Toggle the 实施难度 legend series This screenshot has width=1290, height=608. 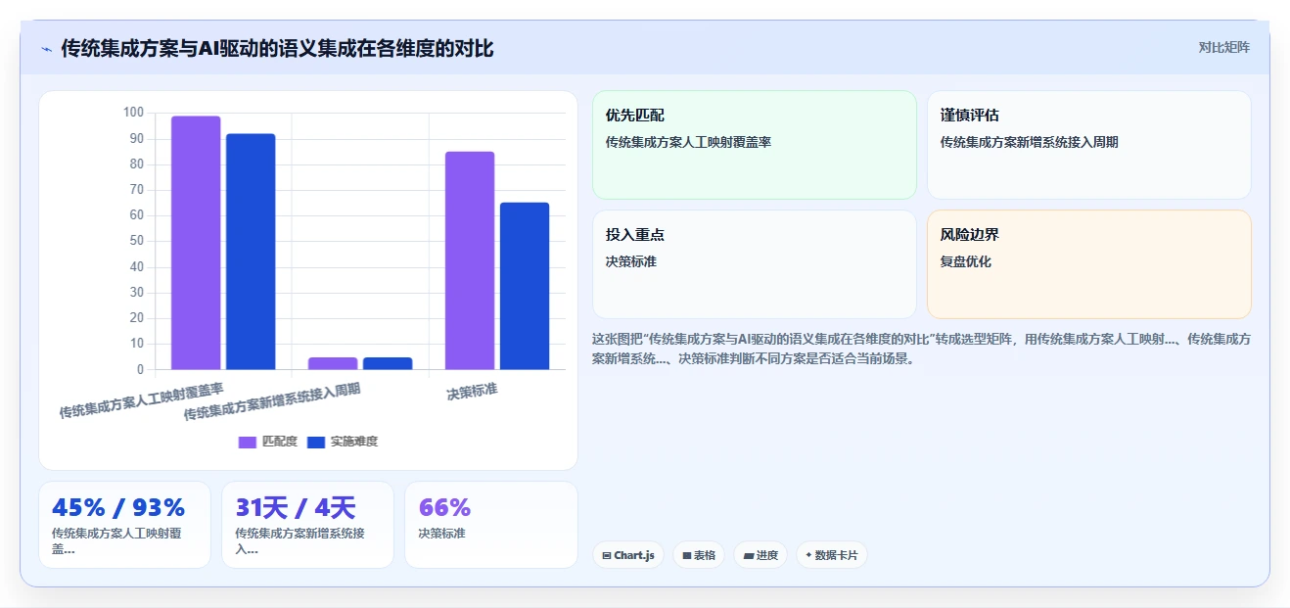point(343,442)
